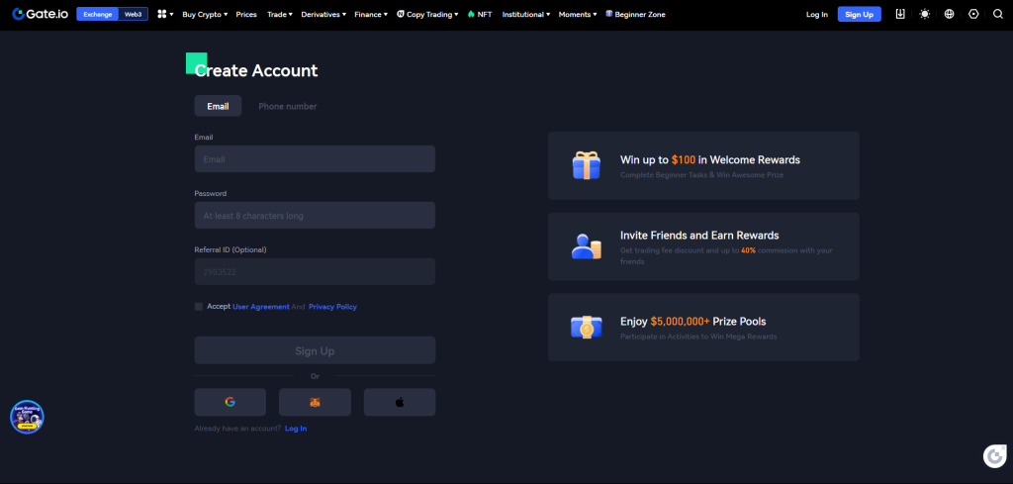The image size is (1013, 484).
Task: Expand the Moments dropdown menu
Action: pyautogui.click(x=578, y=14)
